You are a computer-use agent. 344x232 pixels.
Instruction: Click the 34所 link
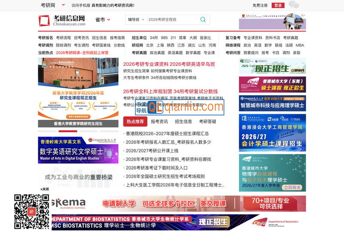[154, 38]
